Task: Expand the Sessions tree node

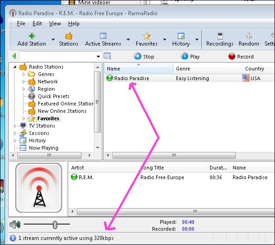Action: point(15,133)
